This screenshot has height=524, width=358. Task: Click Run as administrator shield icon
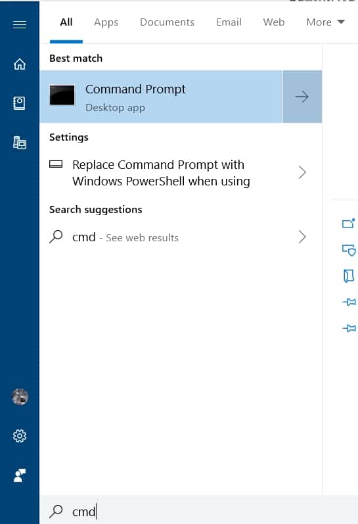tap(349, 250)
